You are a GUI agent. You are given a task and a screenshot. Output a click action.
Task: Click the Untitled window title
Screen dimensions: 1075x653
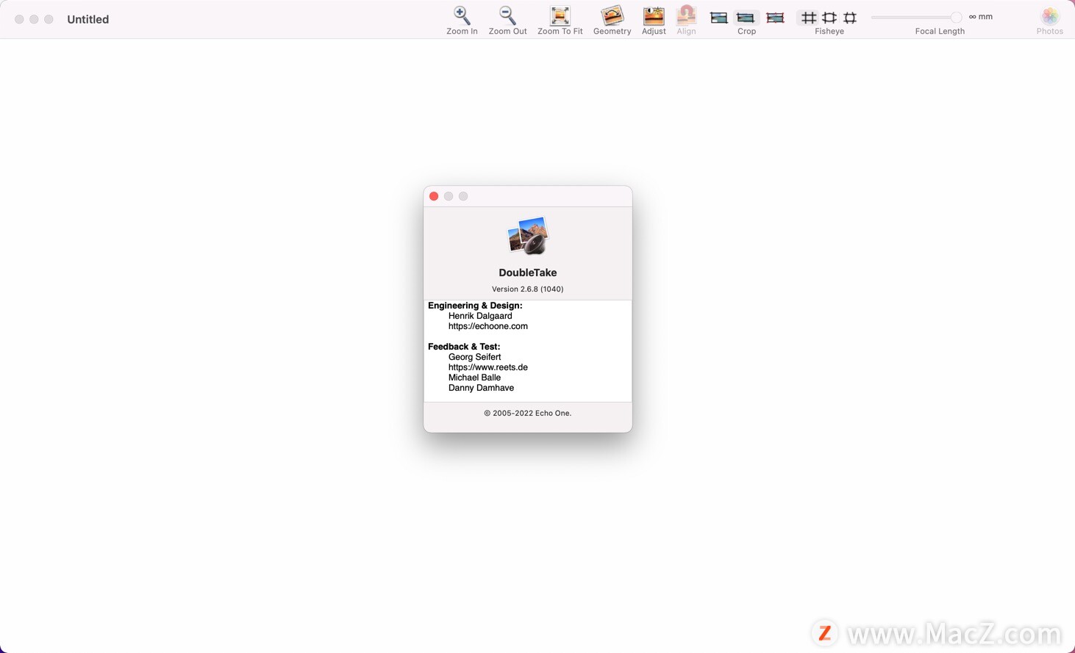(88, 19)
